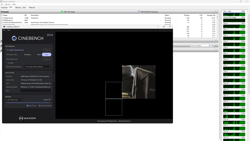
Task: Click the Cinebench title bar app icon
Action: tap(4, 27)
